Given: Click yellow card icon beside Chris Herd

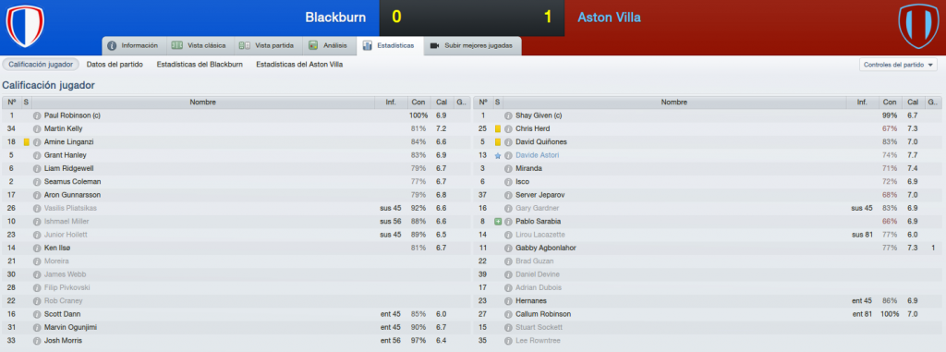Looking at the screenshot, I should (498, 128).
